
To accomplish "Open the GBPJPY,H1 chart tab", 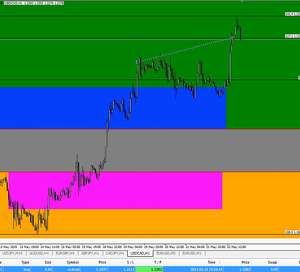I will (90, 253).
